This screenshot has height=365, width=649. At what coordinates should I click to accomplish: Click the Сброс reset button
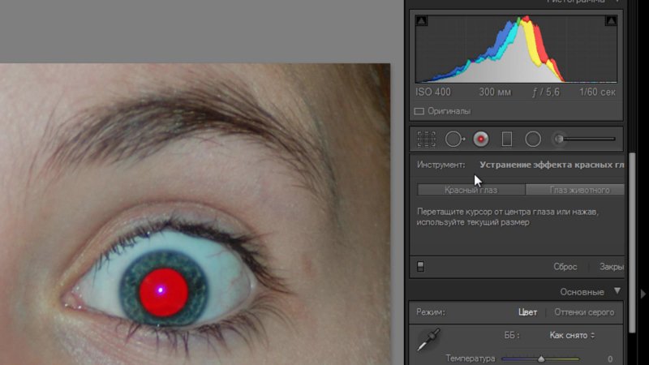[x=565, y=266]
